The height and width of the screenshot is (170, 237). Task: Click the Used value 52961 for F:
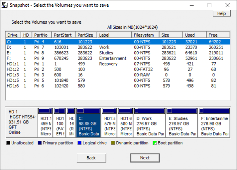coord(191,58)
